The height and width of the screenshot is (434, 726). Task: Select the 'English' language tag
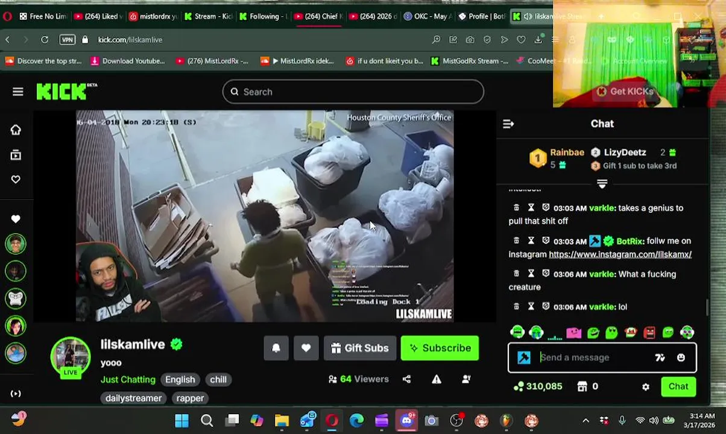click(180, 379)
